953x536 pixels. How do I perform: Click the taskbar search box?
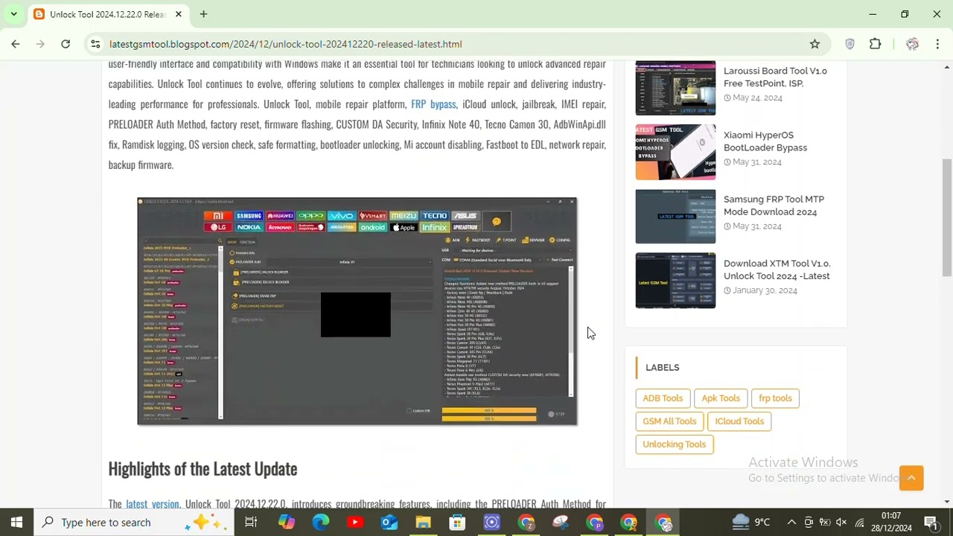pyautogui.click(x=134, y=522)
